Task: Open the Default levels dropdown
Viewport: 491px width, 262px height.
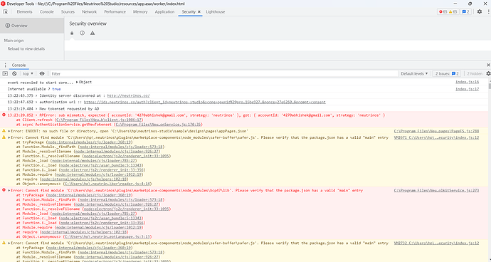Action: (414, 73)
